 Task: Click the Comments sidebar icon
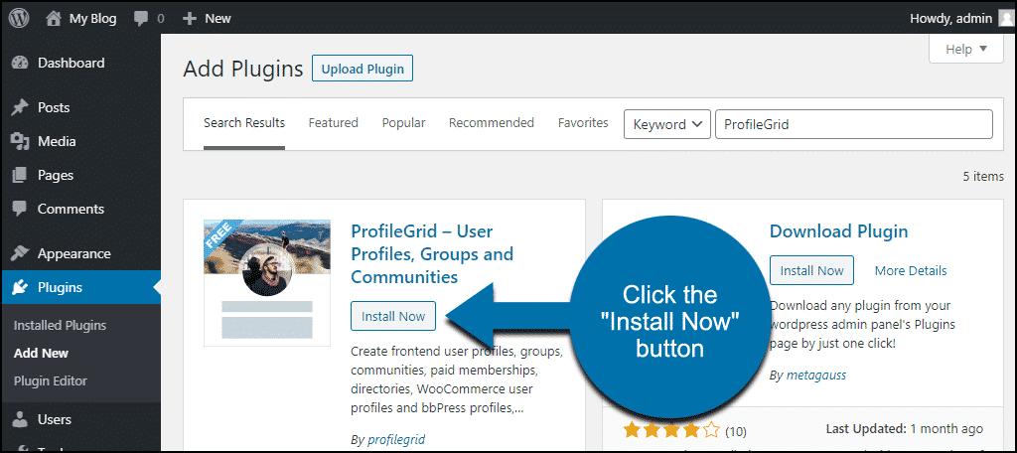(x=20, y=209)
